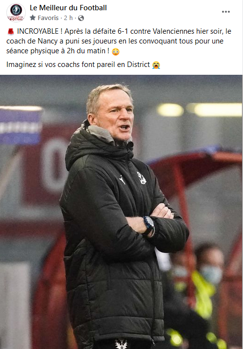Click the red siren emoji before INCROYABLE
The width and height of the screenshot is (243, 349).
pos(10,32)
